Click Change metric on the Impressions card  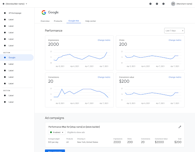[104, 40]
